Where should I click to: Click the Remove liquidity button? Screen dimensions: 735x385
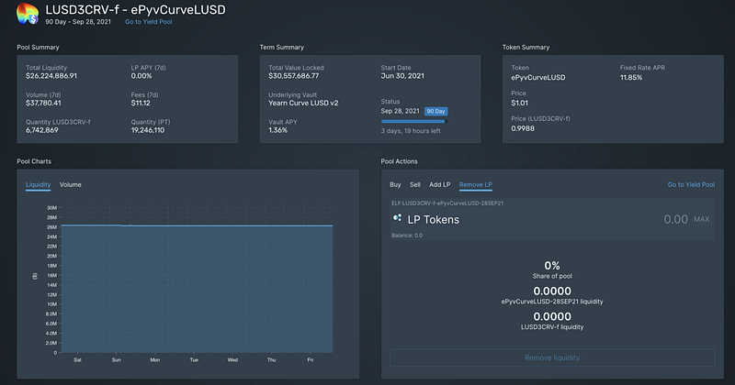[x=552, y=357]
